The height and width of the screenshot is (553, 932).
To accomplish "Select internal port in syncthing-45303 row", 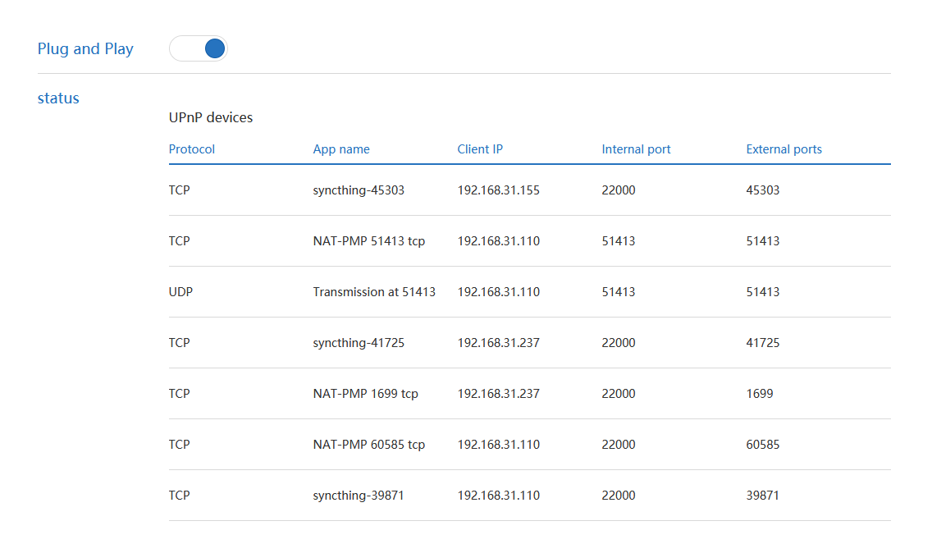I will point(618,190).
